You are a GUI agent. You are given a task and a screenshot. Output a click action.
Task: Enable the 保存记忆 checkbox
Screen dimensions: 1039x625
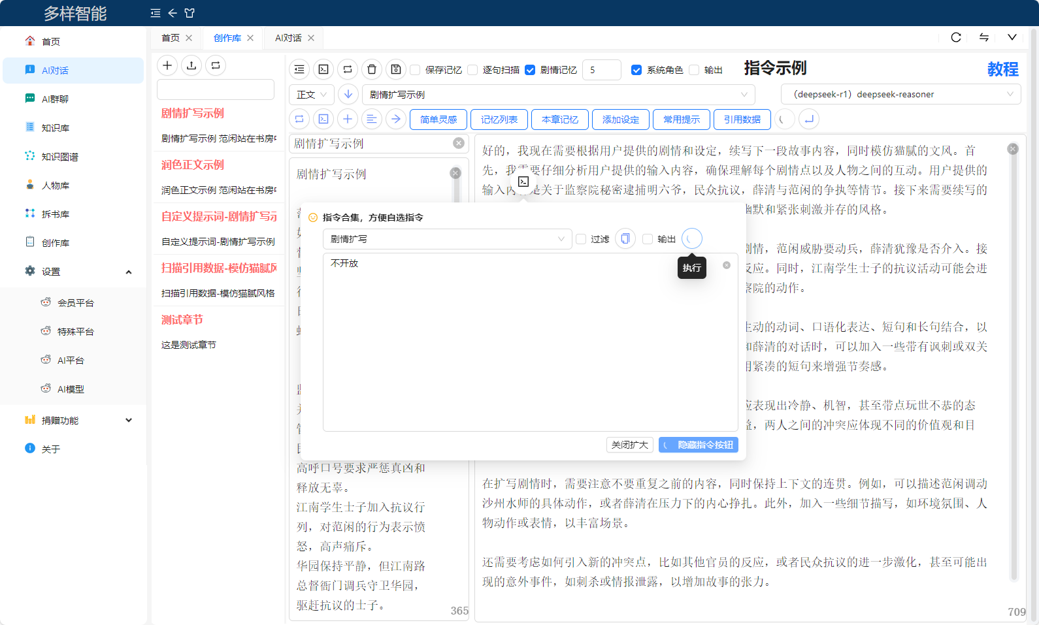click(415, 70)
